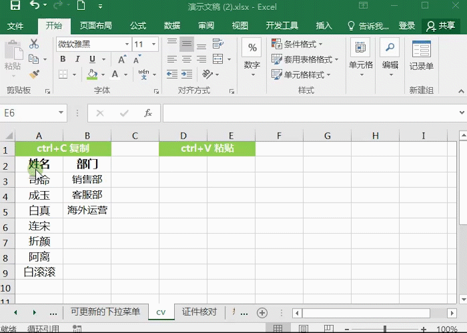
Task: Toggle bold formatting
Action: point(63,59)
